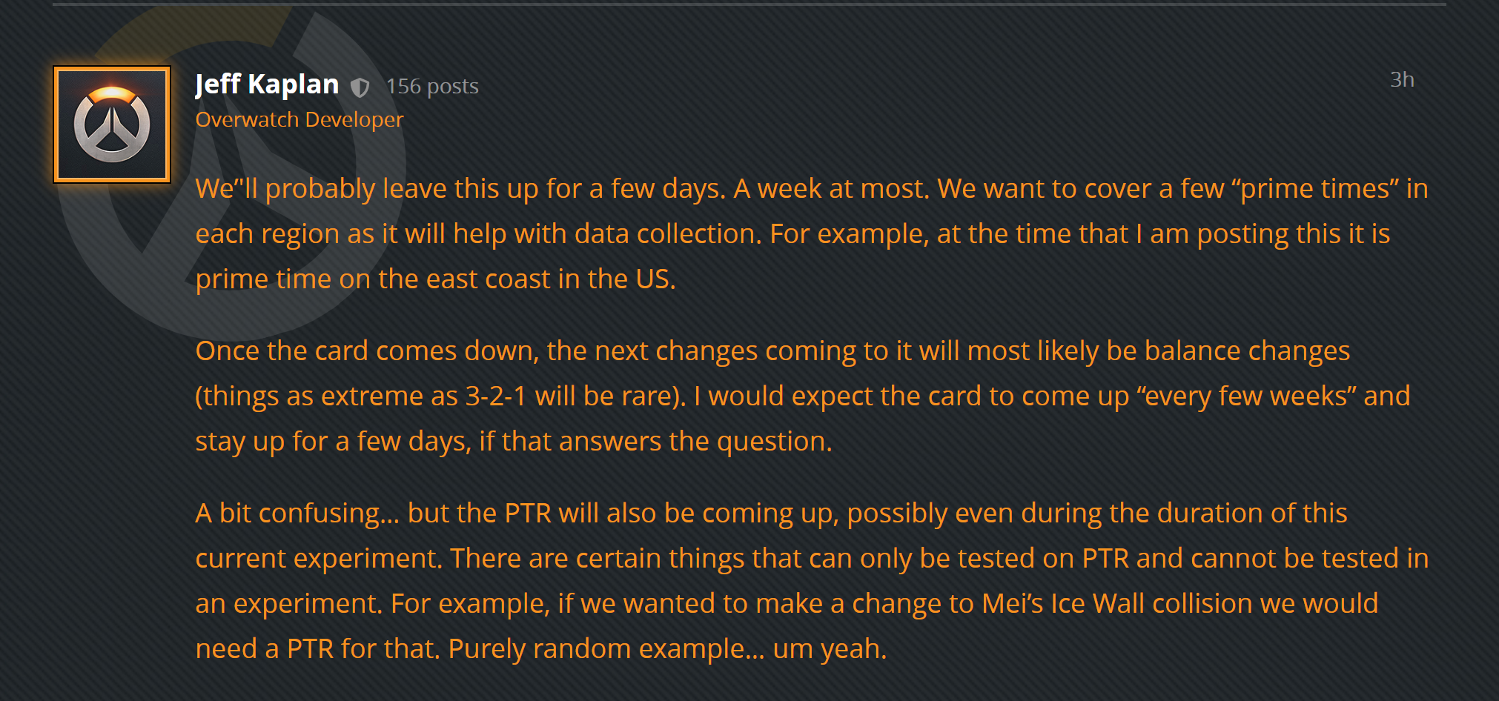Click "Purely random example… um yeah." sentence
Screen dimensions: 1499x701
667,648
